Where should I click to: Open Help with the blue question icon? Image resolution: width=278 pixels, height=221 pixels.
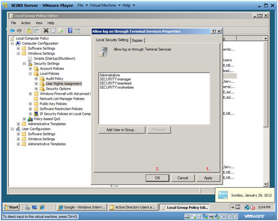[x=70, y=31]
